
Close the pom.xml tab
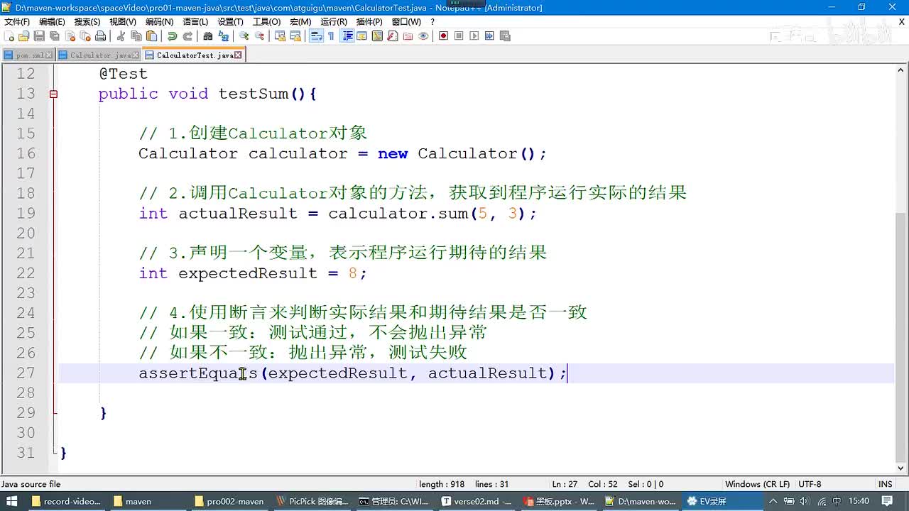[x=48, y=55]
